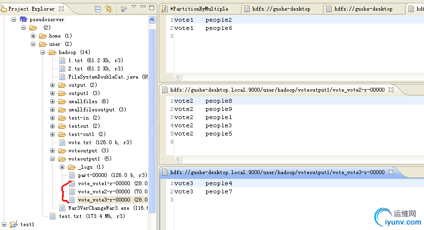This screenshot has height=230, width=424.
Task: Click the pseudoserver elephant icon
Action: coord(24,19)
